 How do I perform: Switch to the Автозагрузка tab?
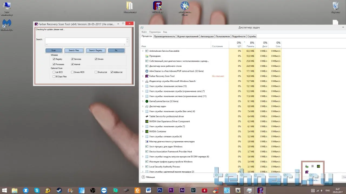coord(207,36)
